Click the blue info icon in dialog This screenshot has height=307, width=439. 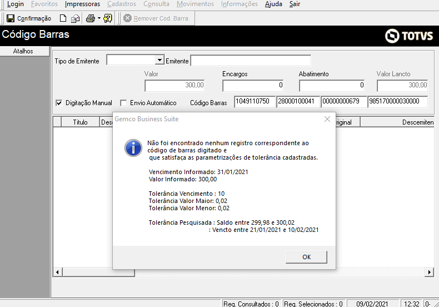coord(133,147)
